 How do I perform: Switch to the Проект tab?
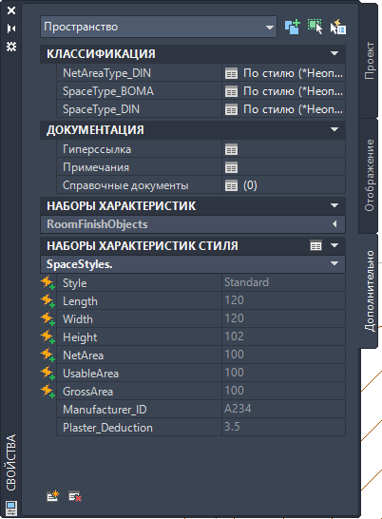click(x=369, y=61)
